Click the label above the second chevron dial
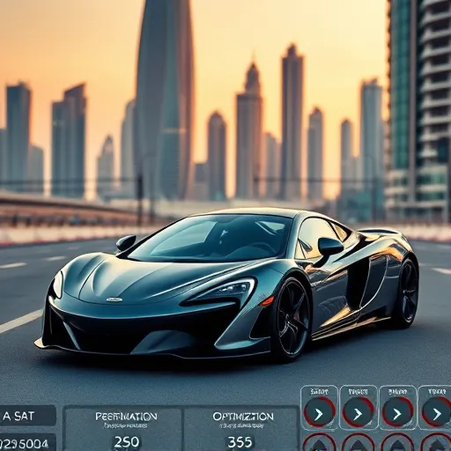This screenshot has width=451, height=451. [x=358, y=391]
